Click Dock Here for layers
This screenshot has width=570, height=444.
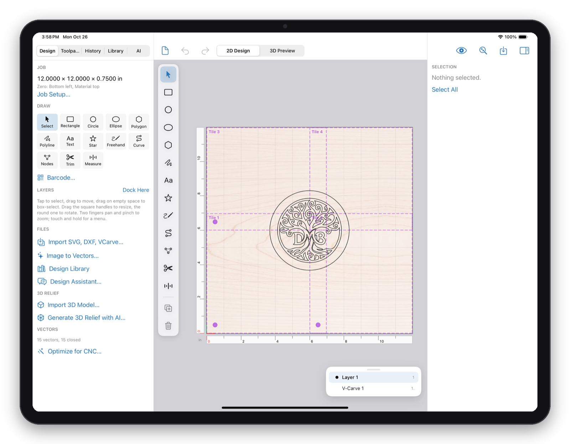coord(136,190)
